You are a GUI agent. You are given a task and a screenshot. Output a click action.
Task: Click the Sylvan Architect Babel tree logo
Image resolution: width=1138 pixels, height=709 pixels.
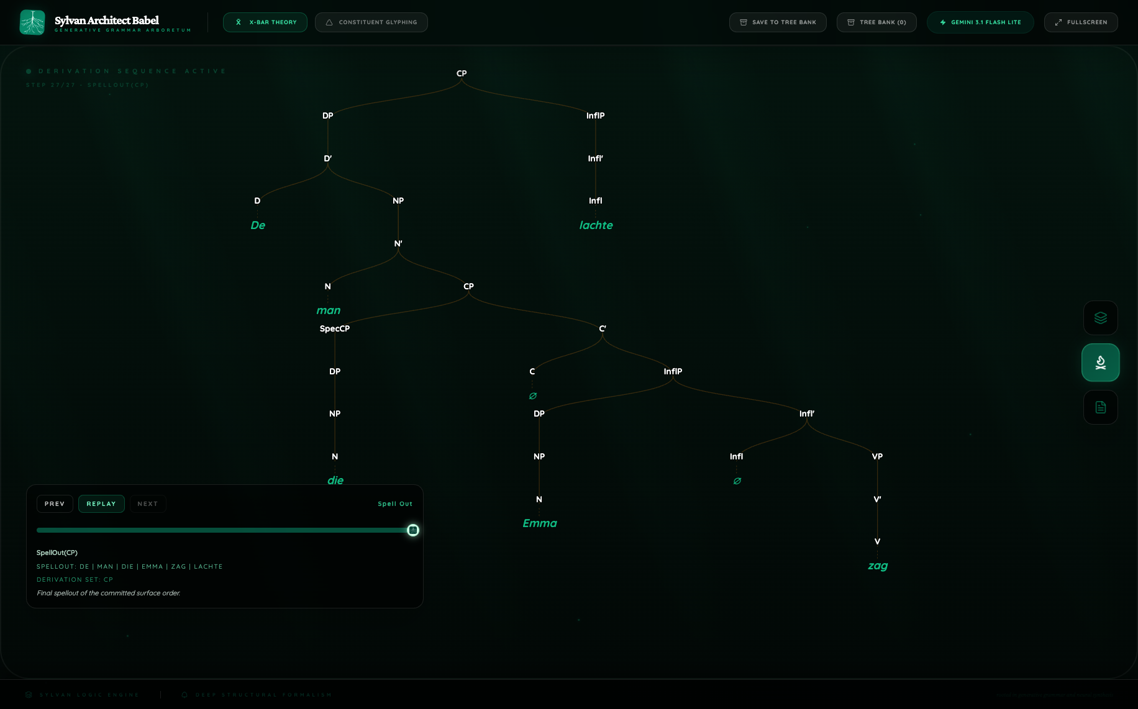tap(32, 22)
